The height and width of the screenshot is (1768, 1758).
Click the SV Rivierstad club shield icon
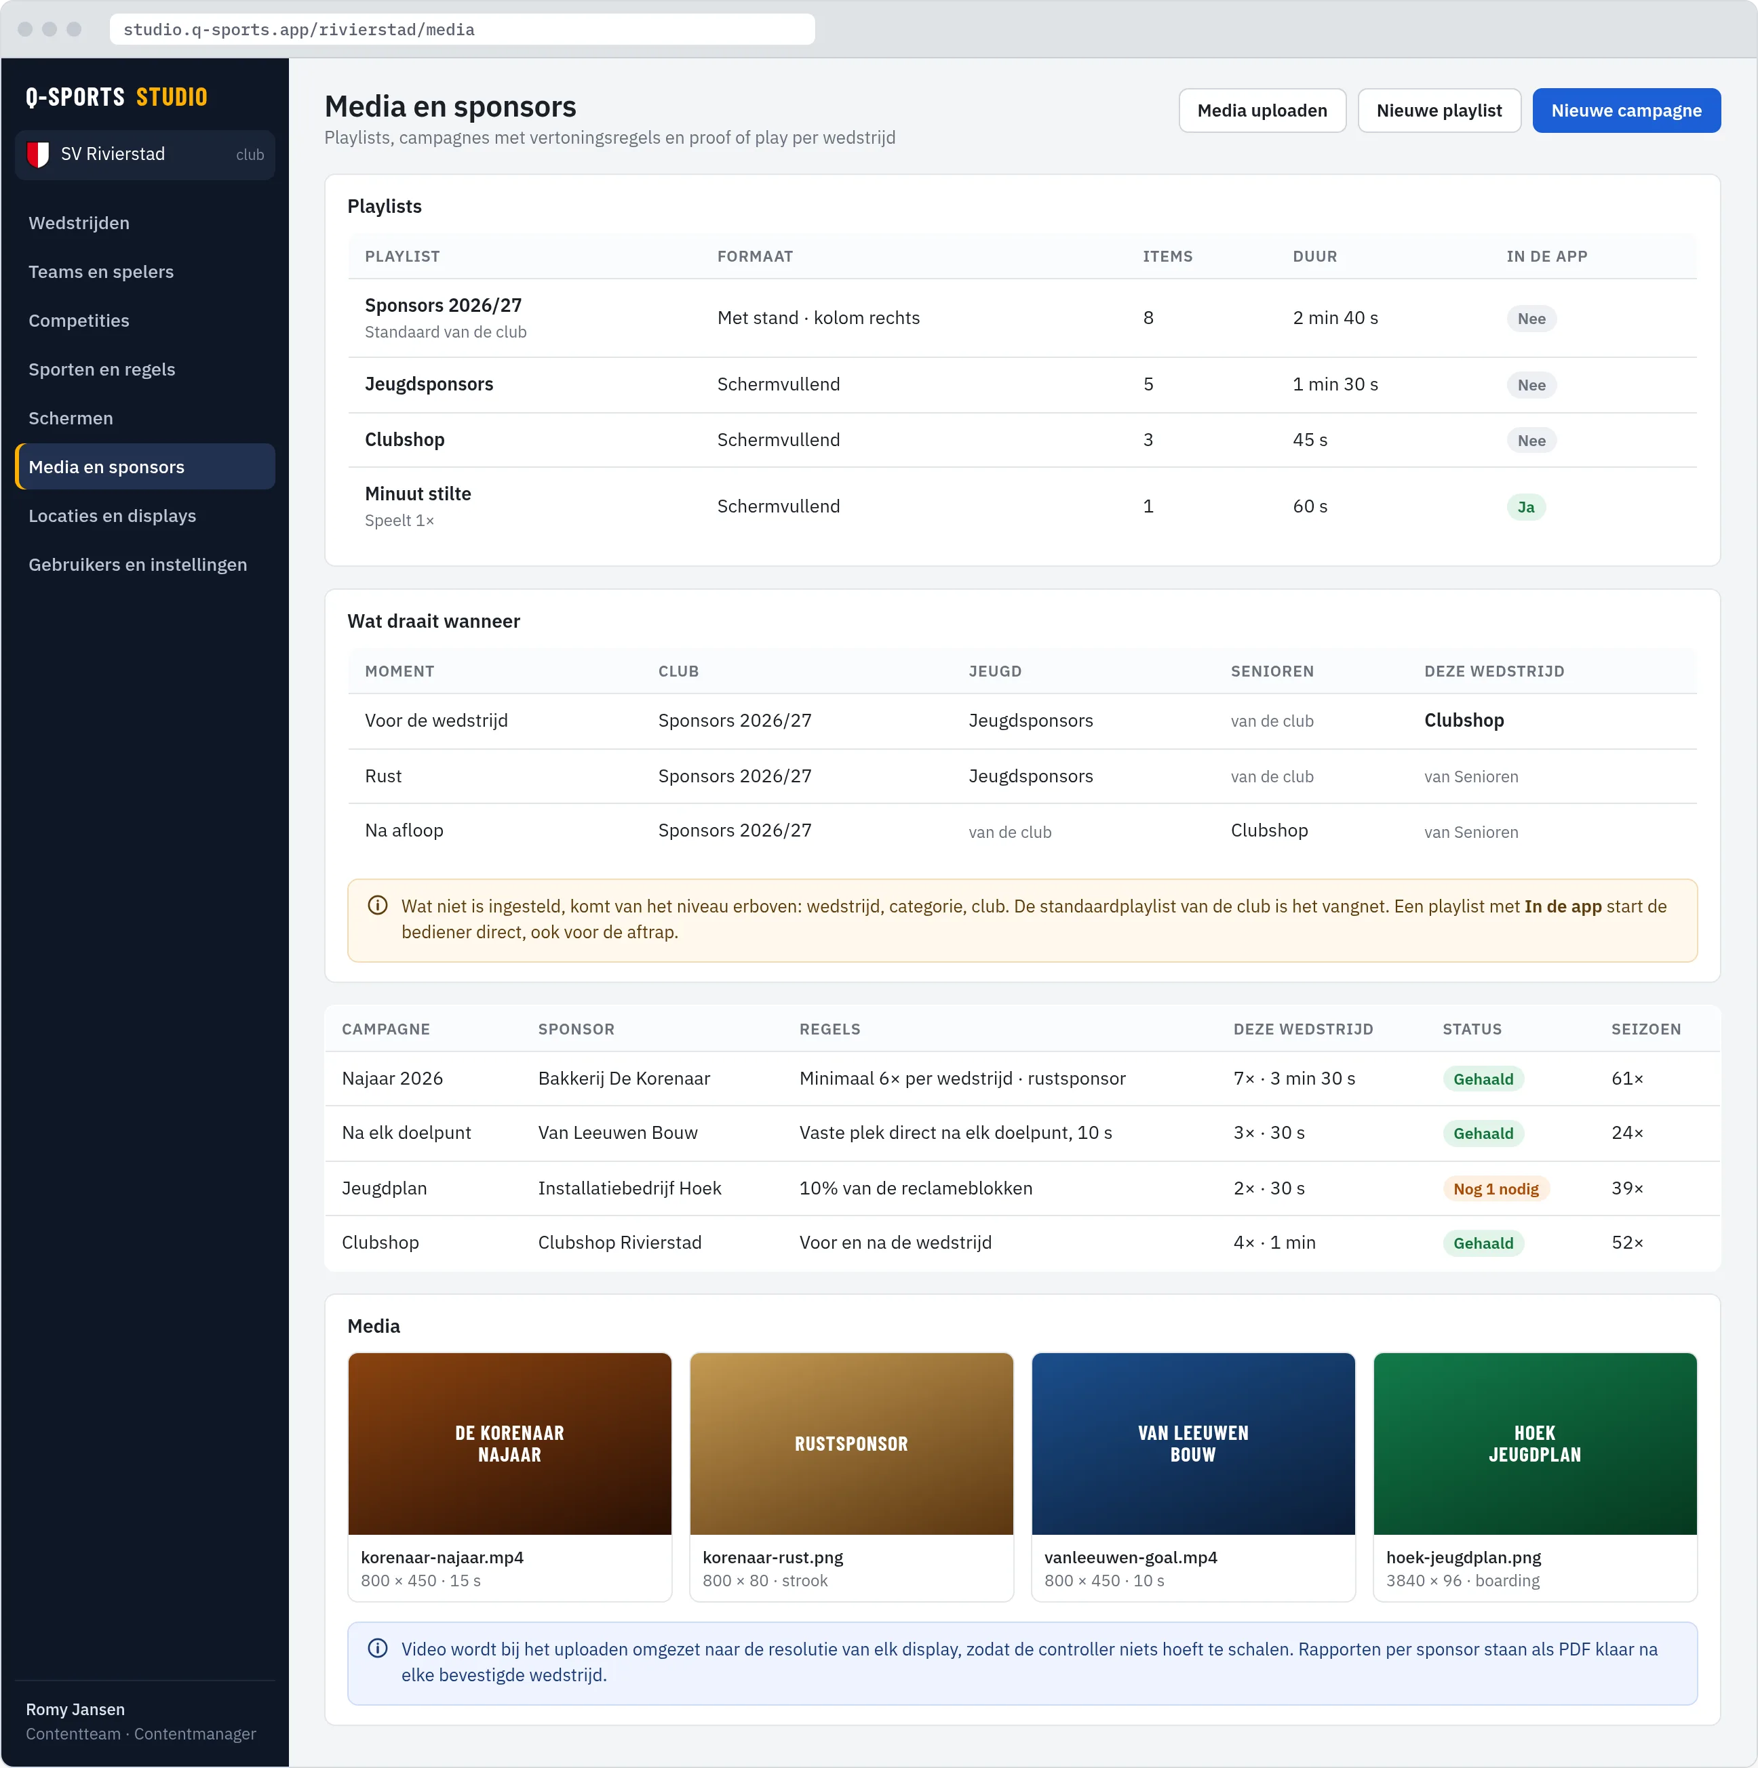[x=37, y=155]
